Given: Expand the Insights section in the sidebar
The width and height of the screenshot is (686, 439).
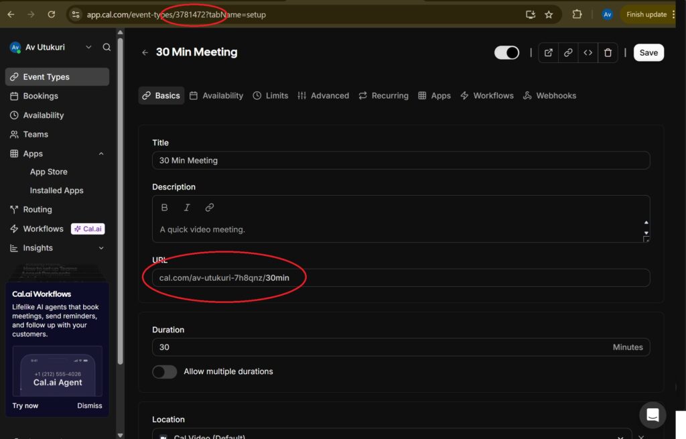Looking at the screenshot, I should 101,248.
